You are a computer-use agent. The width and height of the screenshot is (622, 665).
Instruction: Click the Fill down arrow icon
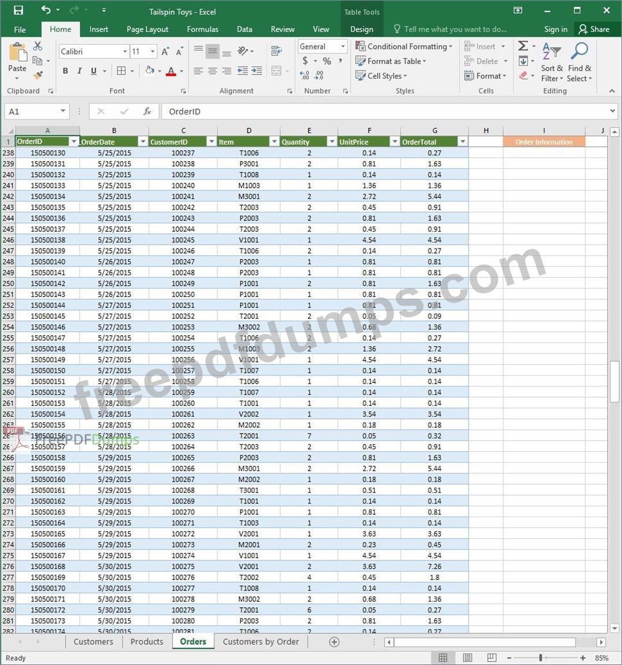(523, 61)
